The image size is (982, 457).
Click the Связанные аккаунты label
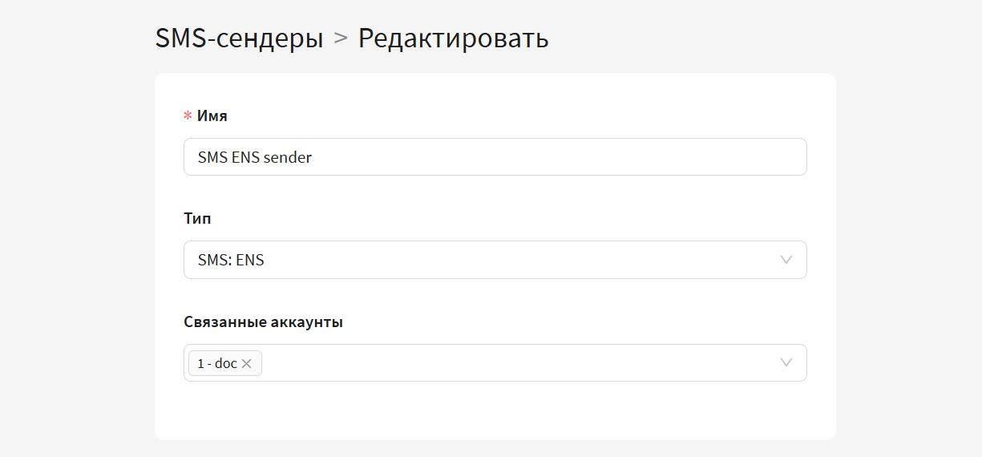pyautogui.click(x=263, y=322)
